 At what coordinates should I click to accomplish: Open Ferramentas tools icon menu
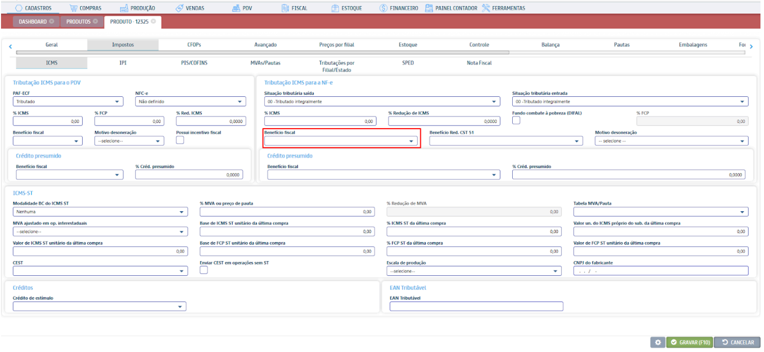click(485, 8)
